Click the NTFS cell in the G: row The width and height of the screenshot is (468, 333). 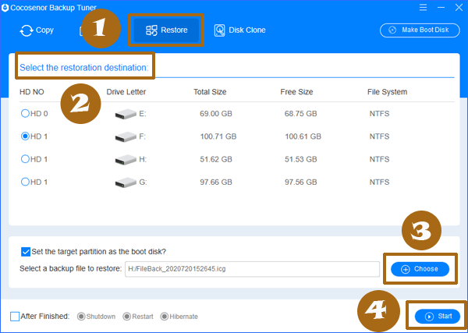tap(379, 182)
